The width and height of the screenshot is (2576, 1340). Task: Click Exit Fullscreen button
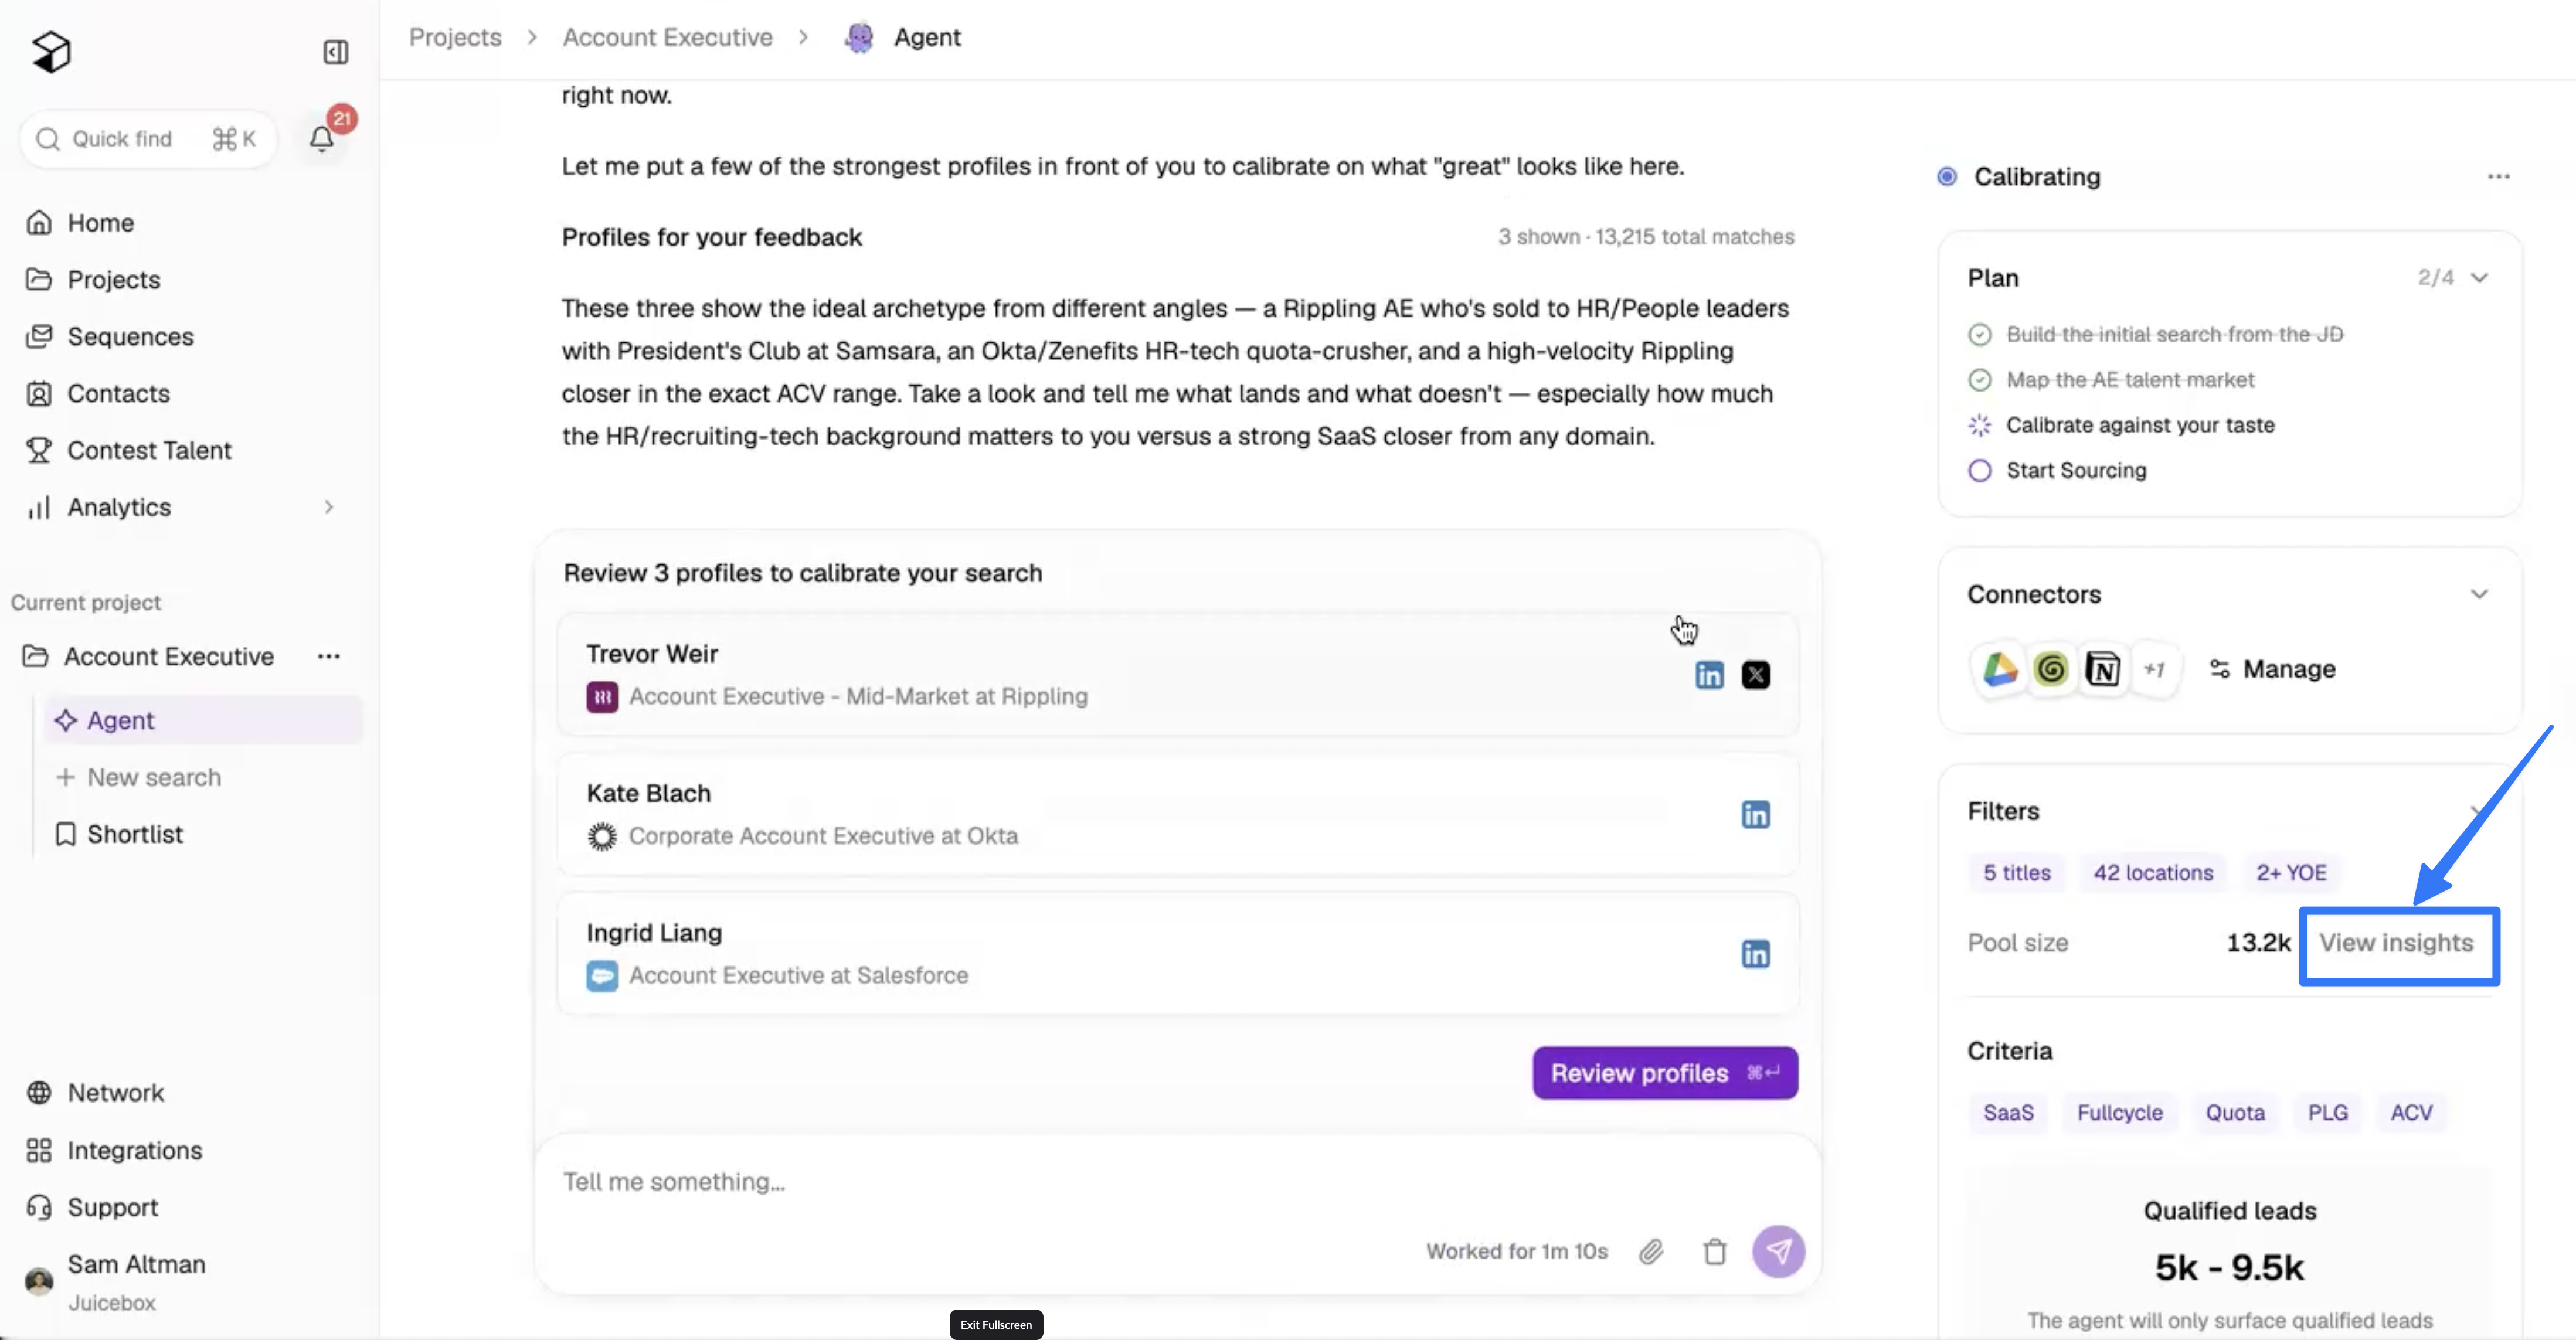tap(996, 1324)
